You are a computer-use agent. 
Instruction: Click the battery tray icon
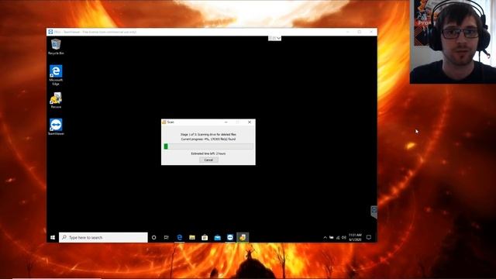click(331, 237)
